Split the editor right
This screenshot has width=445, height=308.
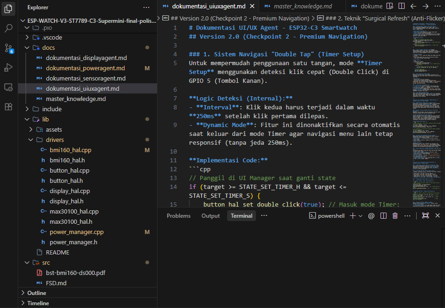[402, 6]
